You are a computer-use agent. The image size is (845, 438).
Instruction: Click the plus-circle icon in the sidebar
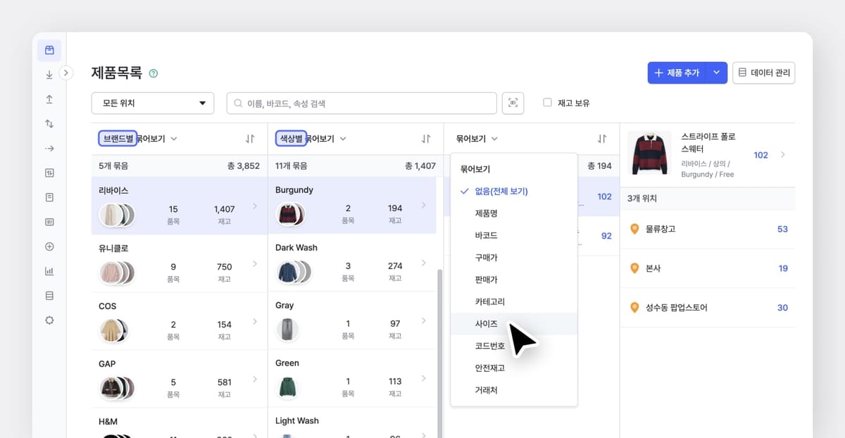coord(49,246)
